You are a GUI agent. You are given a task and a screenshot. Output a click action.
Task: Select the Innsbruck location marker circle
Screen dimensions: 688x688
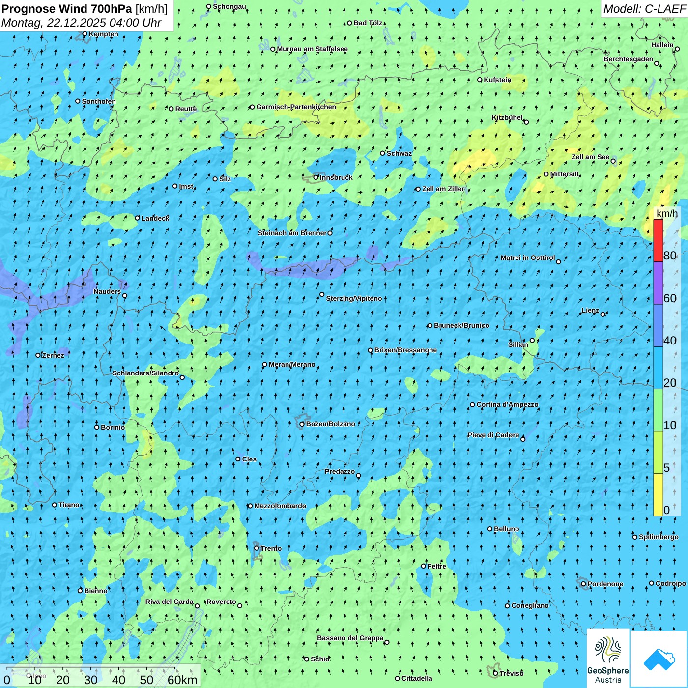[x=316, y=177]
